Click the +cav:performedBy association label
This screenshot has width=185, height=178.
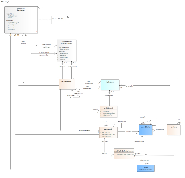point(87,88)
